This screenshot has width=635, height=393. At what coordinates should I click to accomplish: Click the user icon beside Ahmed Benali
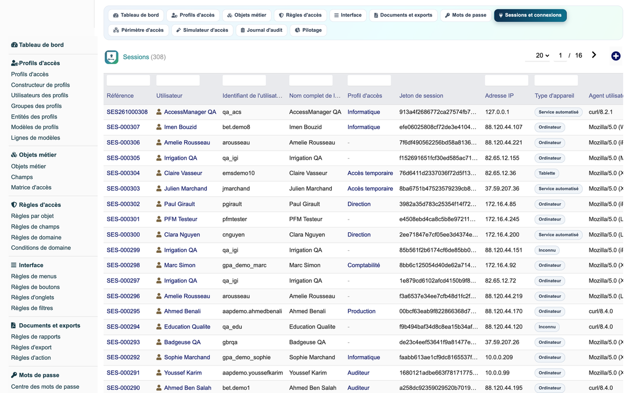(x=159, y=311)
